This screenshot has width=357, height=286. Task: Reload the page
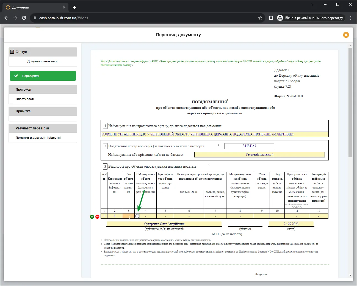click(24, 18)
